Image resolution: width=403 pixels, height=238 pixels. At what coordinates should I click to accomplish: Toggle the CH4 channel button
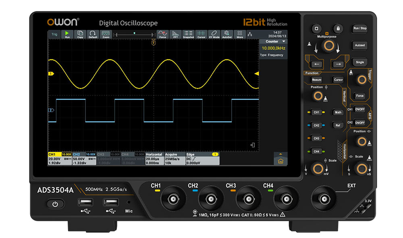point(316,152)
